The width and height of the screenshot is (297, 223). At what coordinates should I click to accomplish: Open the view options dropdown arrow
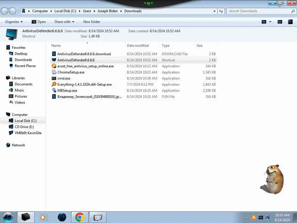pos(270,22)
